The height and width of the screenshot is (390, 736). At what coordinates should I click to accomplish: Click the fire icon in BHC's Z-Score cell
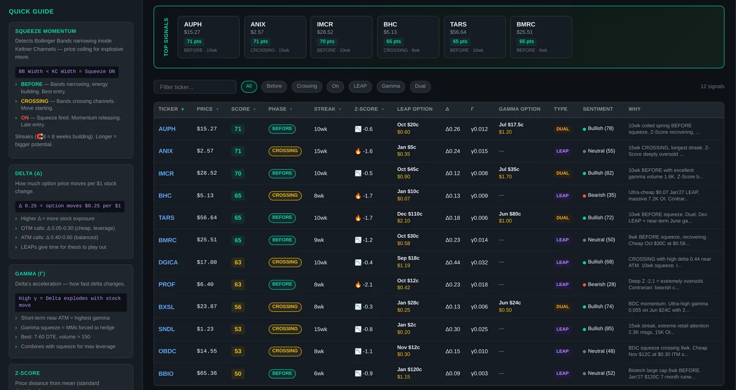[358, 196]
